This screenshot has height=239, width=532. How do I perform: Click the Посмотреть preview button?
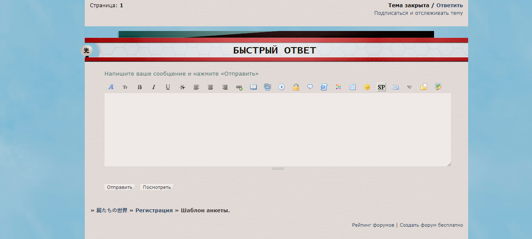[157, 187]
